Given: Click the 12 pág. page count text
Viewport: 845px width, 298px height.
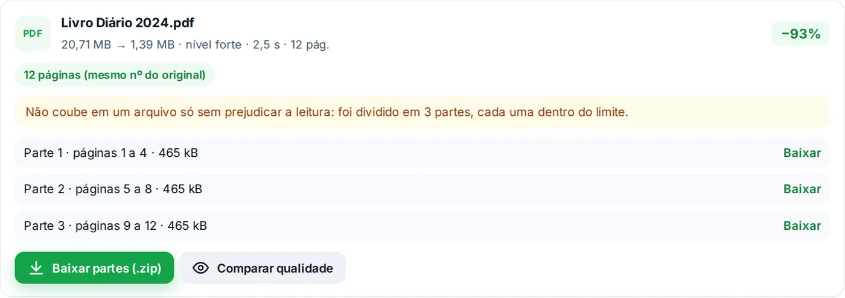Looking at the screenshot, I should coord(310,45).
